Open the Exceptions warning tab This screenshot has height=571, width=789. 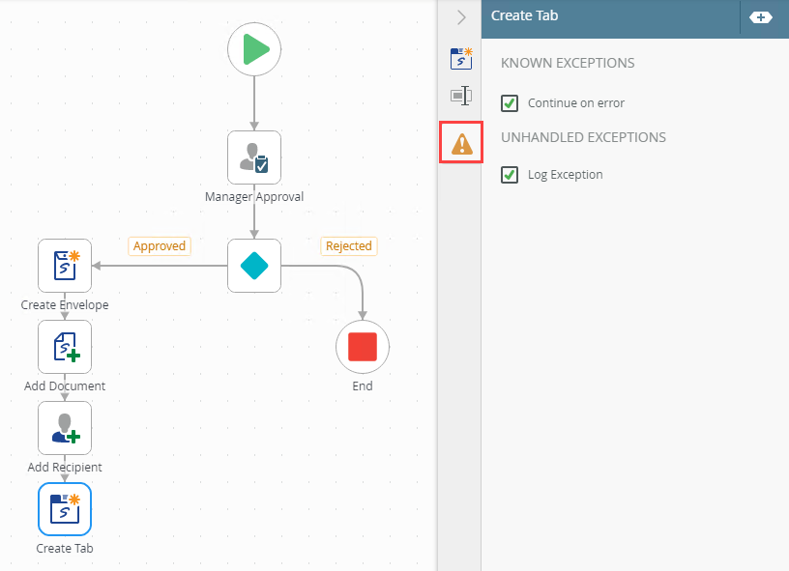click(x=461, y=143)
